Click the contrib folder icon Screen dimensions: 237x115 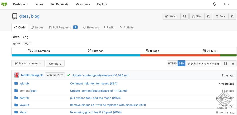pyautogui.click(x=16, y=98)
